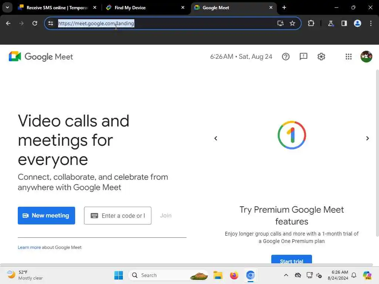The image size is (379, 284).
Task: Open Chrome Labs flask icon
Action: point(331,23)
